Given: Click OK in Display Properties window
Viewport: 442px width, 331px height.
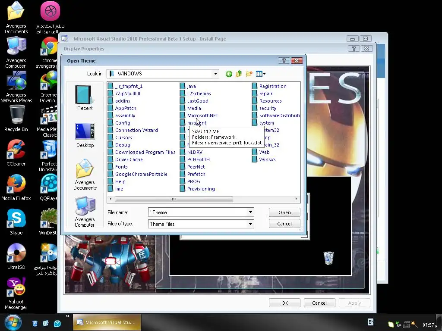Looking at the screenshot, I should click(284, 303).
